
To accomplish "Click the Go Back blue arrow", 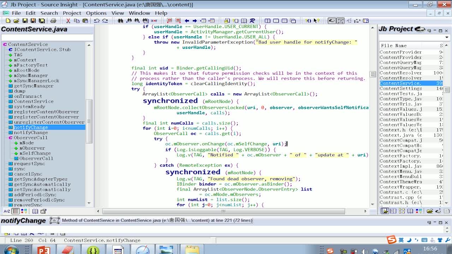I will pyautogui.click(x=186, y=21).
